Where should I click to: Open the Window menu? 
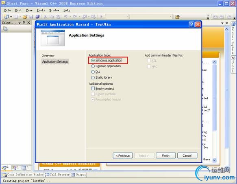tap(54, 10)
